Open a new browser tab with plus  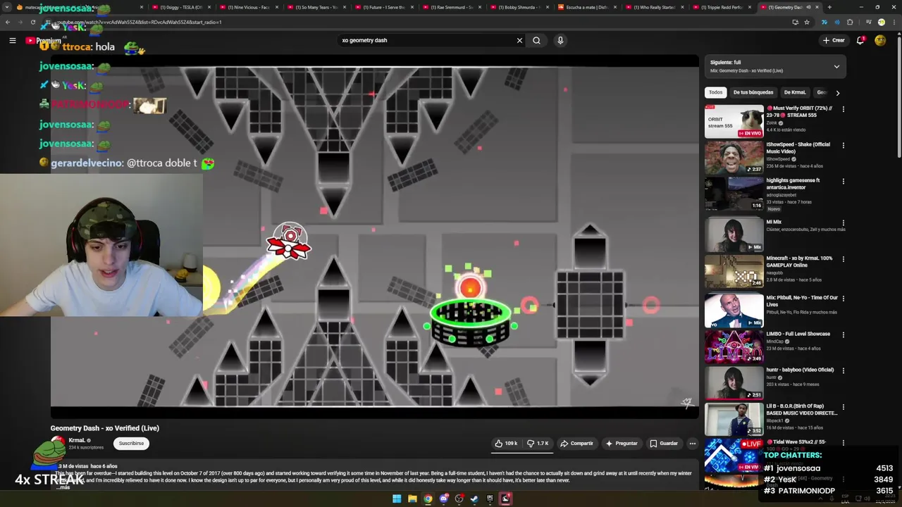tap(829, 7)
